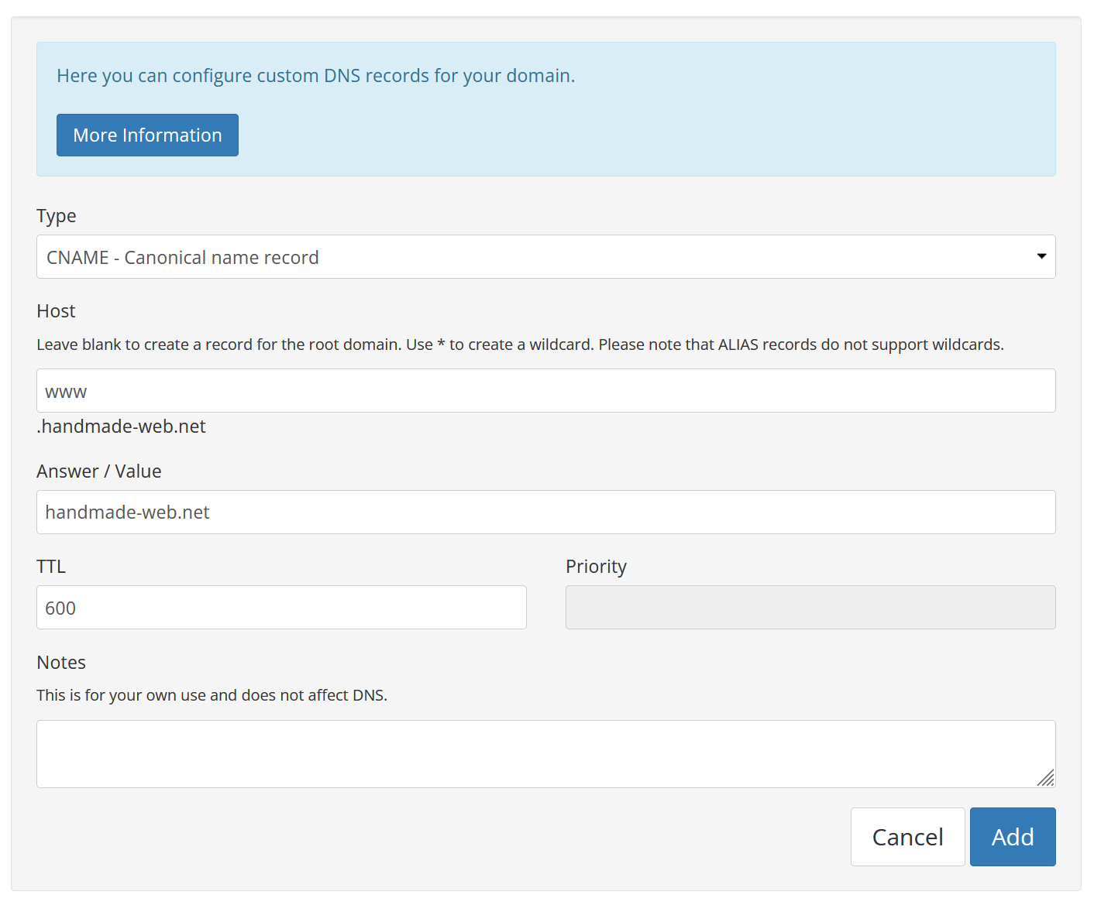Click the Answer / Value label
Screen dimensions: 1094x905
pyautogui.click(x=99, y=471)
